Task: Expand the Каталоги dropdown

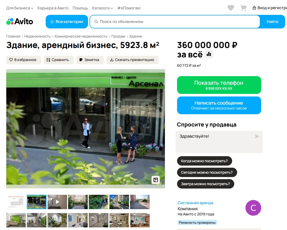Action: coord(102,8)
